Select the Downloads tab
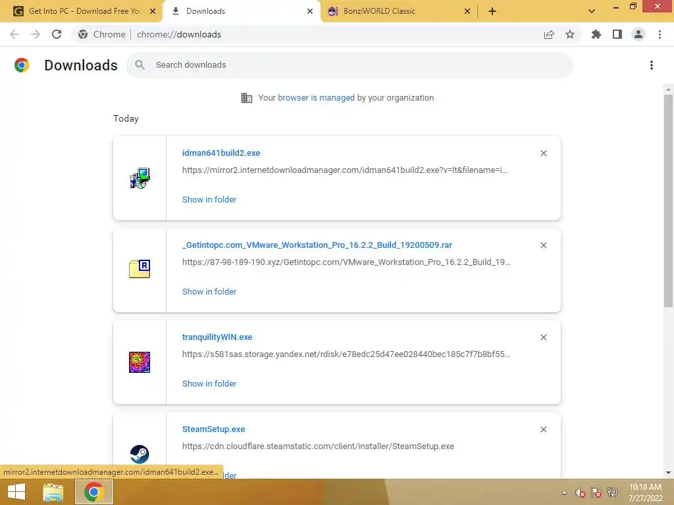 pyautogui.click(x=241, y=11)
